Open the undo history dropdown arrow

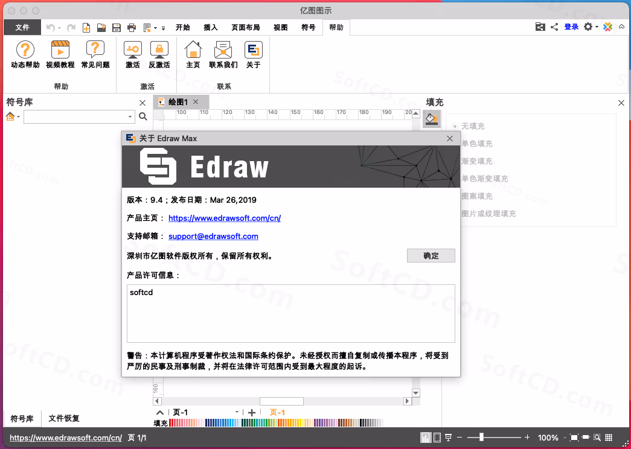(x=60, y=28)
